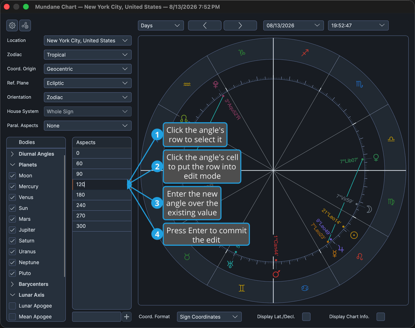Uncheck the Sun checkbox
This screenshot has width=415, height=328.
[13, 208]
